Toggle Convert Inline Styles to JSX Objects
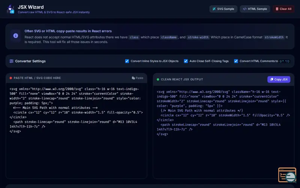Image resolution: width=300 pixels, height=188 pixels. coord(127,61)
